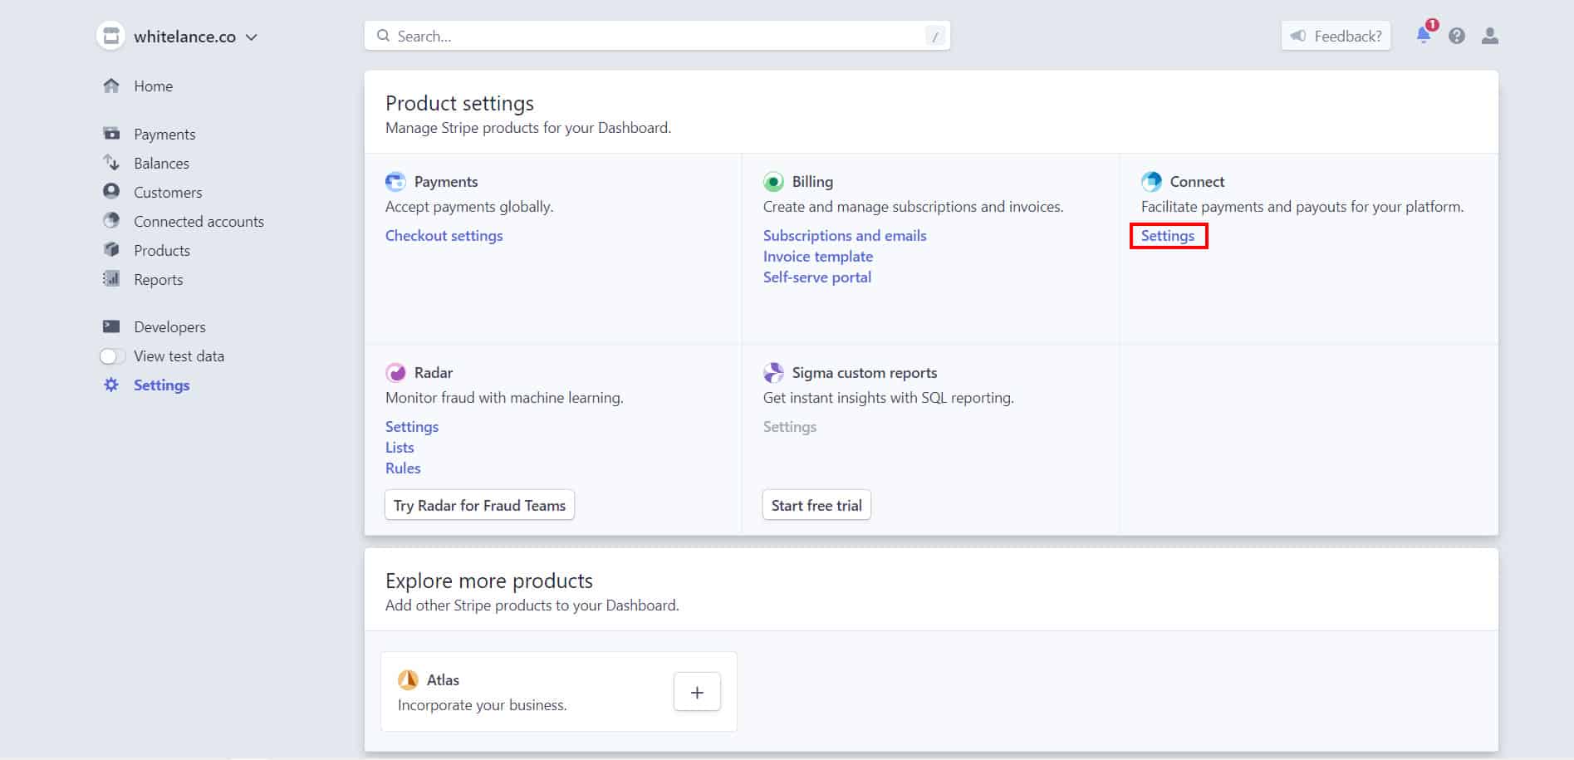Click the Balances arrows icon
The height and width of the screenshot is (760, 1574).
click(111, 163)
